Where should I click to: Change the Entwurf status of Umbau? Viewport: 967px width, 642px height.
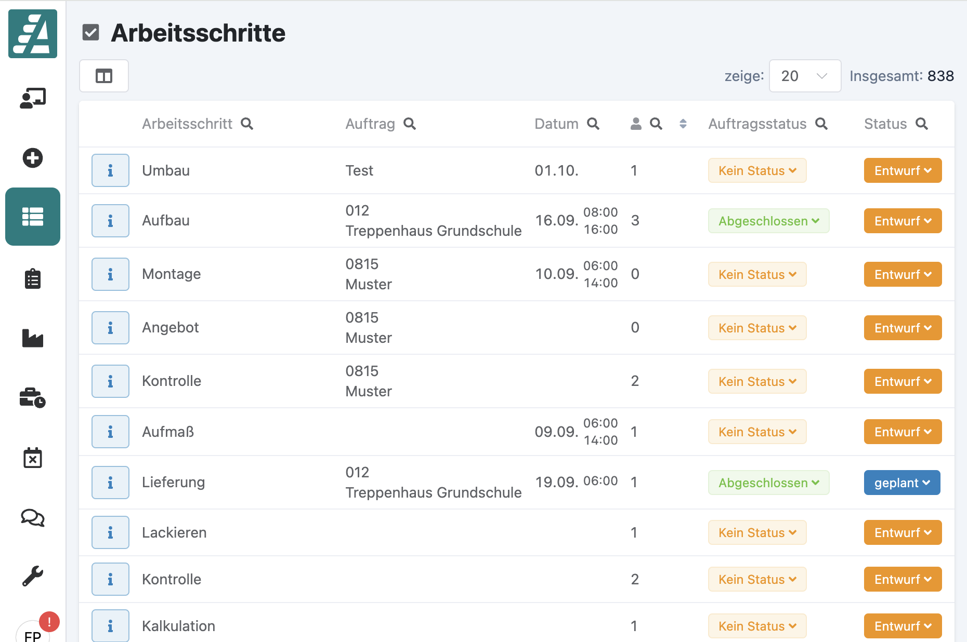tap(903, 170)
